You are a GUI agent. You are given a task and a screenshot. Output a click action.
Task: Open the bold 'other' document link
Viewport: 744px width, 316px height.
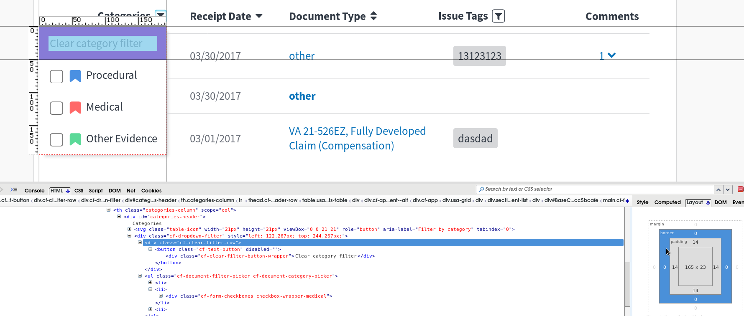(302, 96)
